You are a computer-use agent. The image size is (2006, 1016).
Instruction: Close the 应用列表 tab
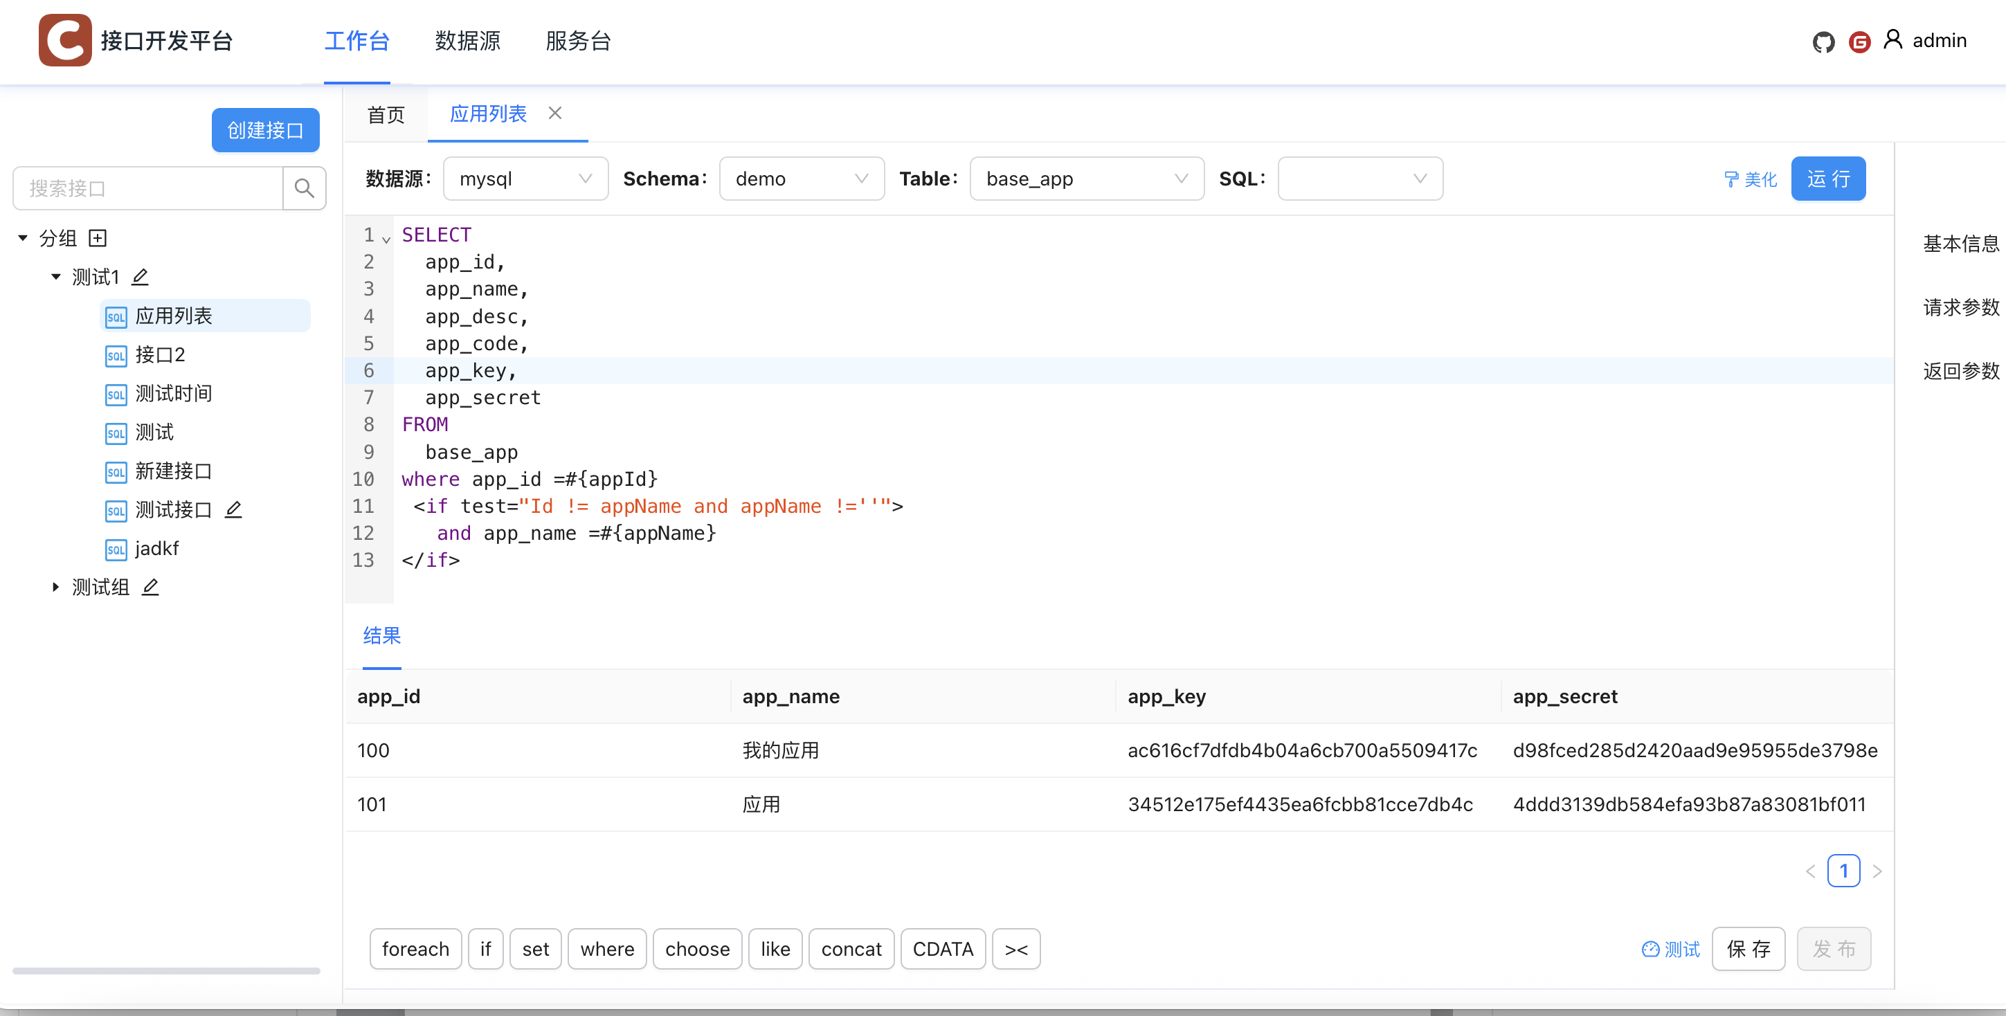coord(555,114)
